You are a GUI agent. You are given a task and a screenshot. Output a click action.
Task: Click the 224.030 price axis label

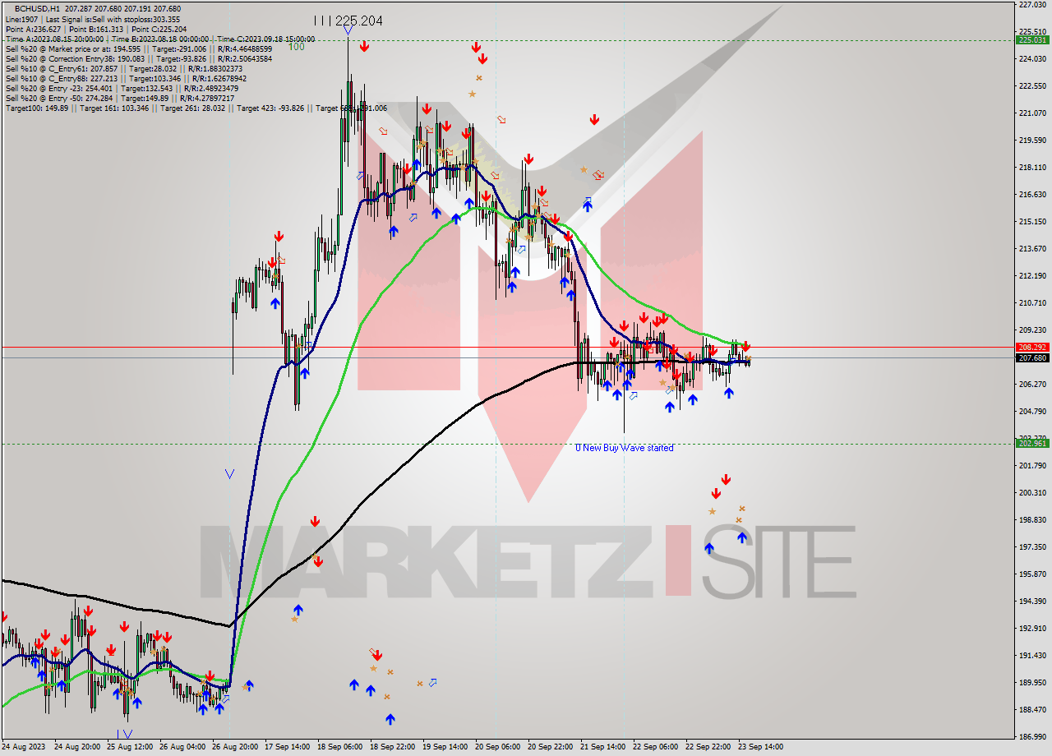pyautogui.click(x=1032, y=59)
